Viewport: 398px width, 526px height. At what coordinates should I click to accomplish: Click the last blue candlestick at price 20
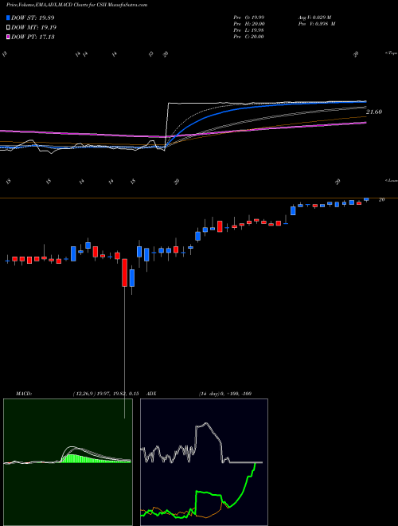pyautogui.click(x=366, y=199)
